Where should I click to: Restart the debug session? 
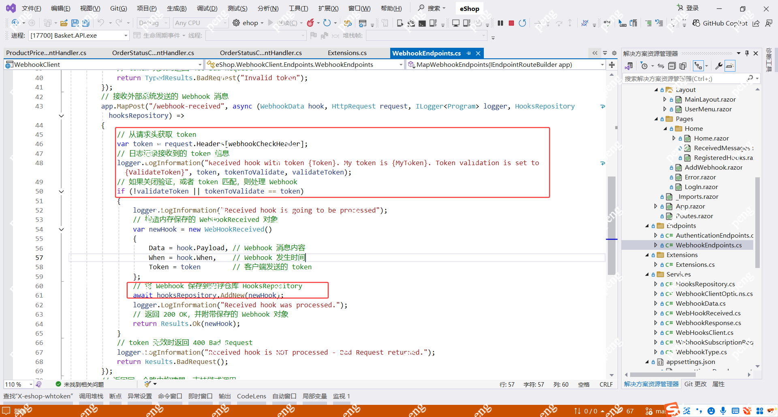[522, 23]
